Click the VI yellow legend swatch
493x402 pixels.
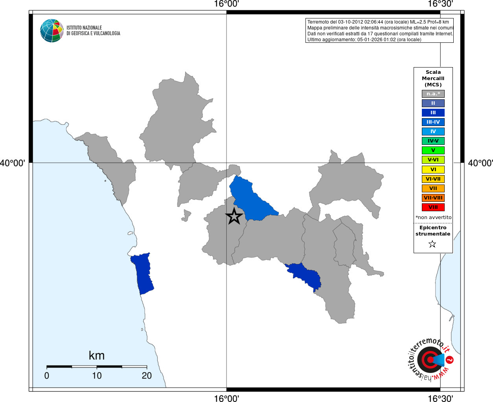(x=433, y=170)
